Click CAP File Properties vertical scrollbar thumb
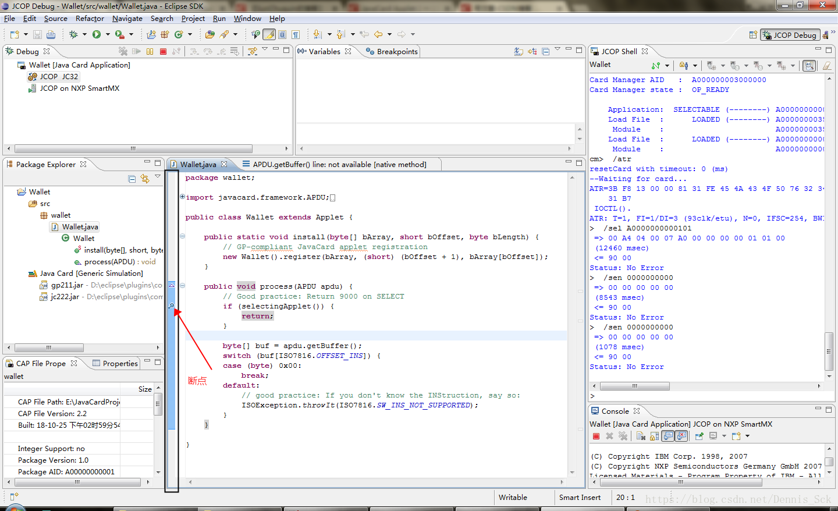The image size is (838, 511). click(x=158, y=405)
